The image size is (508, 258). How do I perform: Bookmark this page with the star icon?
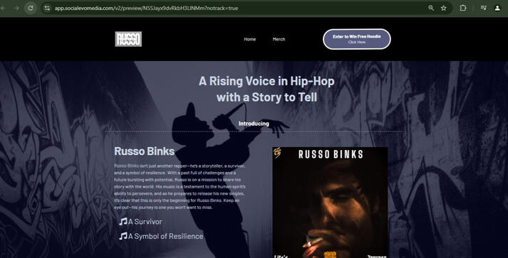[x=444, y=8]
